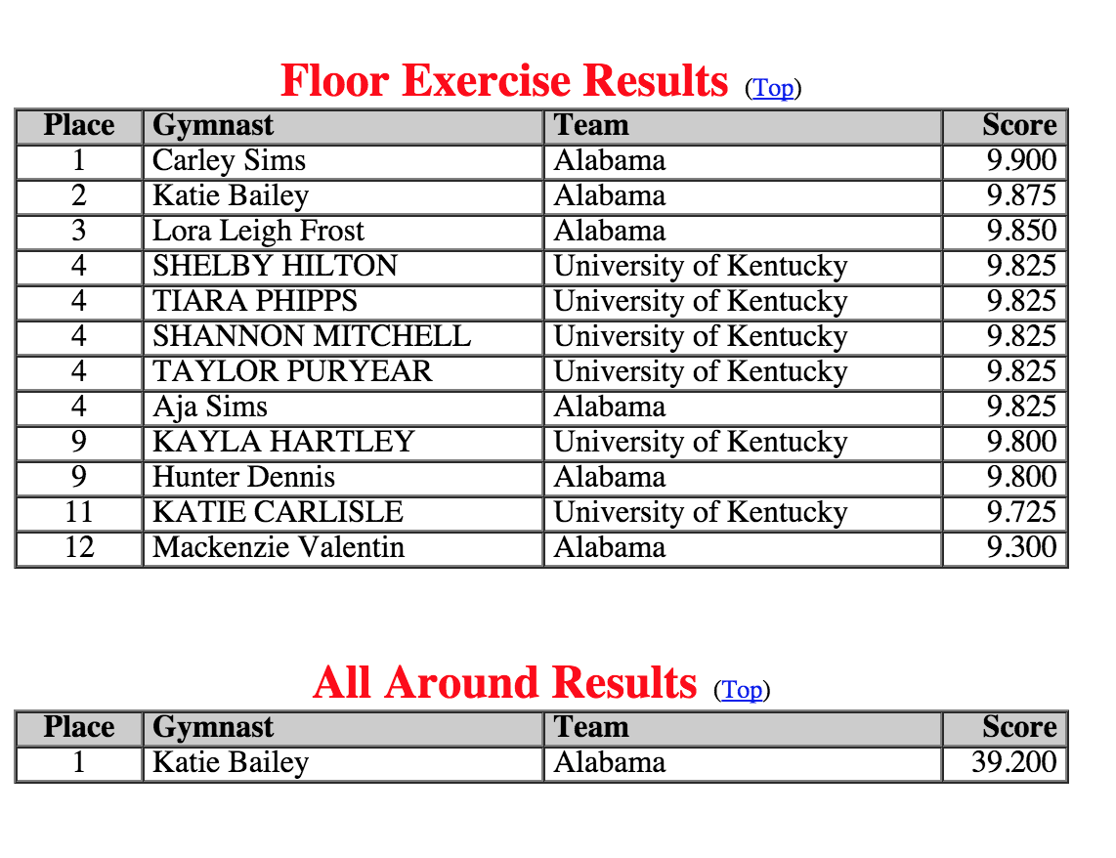Click Score header in All Around table
Image resolution: width=1116 pixels, height=858 pixels.
pyautogui.click(x=1019, y=728)
